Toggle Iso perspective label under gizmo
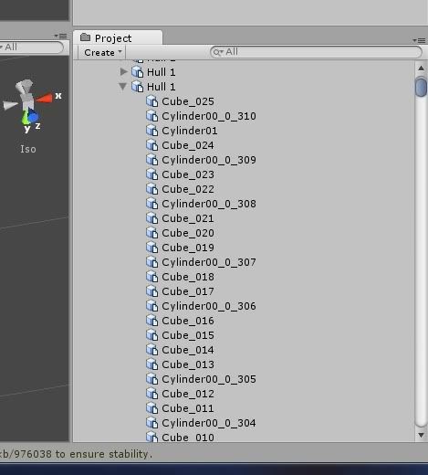This screenshot has height=475, width=428. pos(28,149)
